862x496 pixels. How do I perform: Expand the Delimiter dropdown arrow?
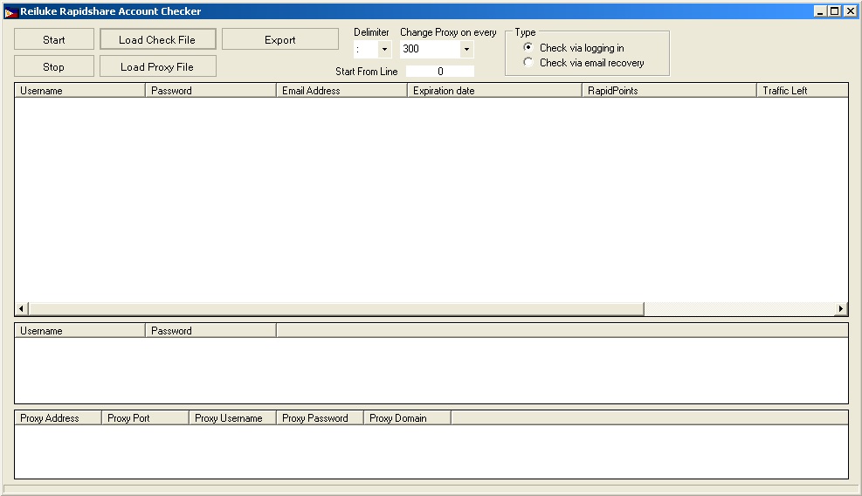pos(384,49)
